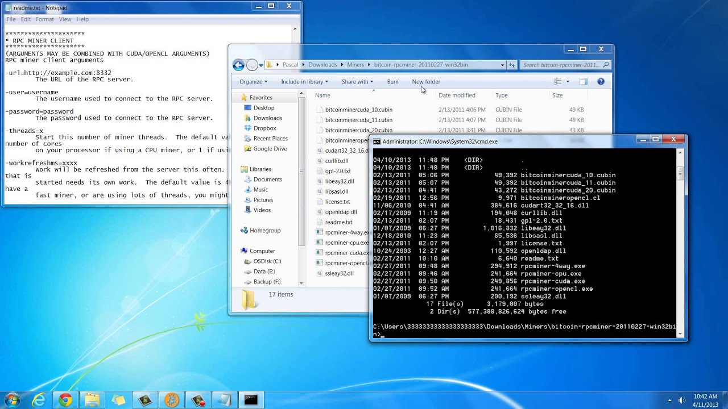Open the Organize dropdown in Explorer
The width and height of the screenshot is (728, 409).
[x=253, y=82]
